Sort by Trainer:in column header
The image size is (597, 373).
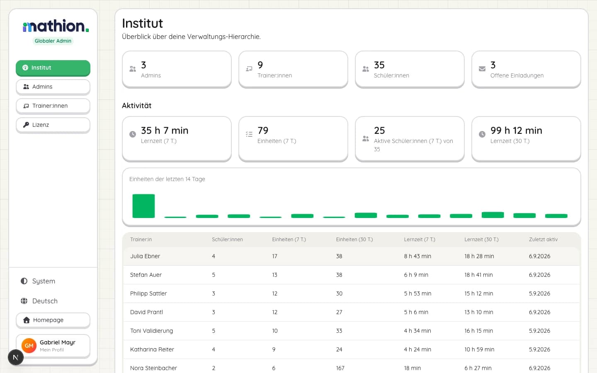pos(141,240)
